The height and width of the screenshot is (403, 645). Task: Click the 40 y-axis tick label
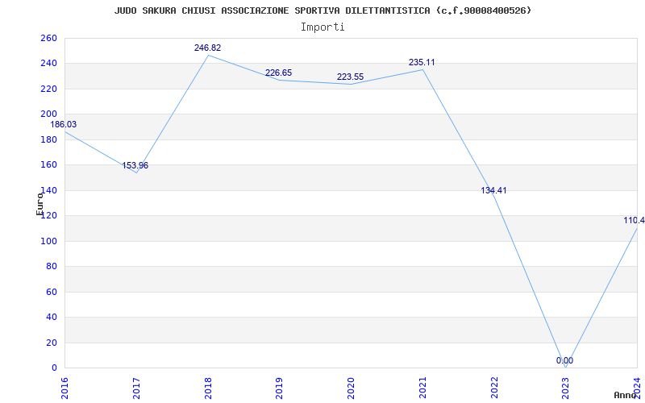(52, 317)
